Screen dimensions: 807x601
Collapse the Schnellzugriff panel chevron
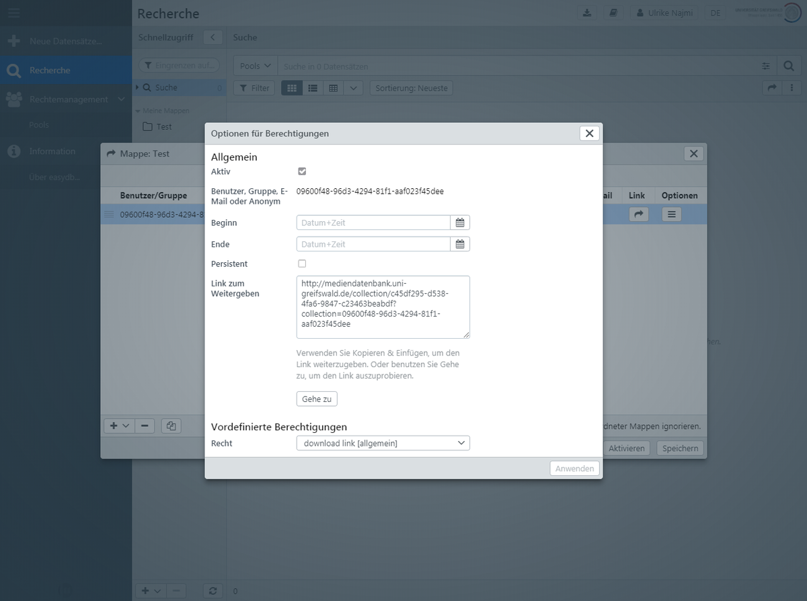(212, 38)
